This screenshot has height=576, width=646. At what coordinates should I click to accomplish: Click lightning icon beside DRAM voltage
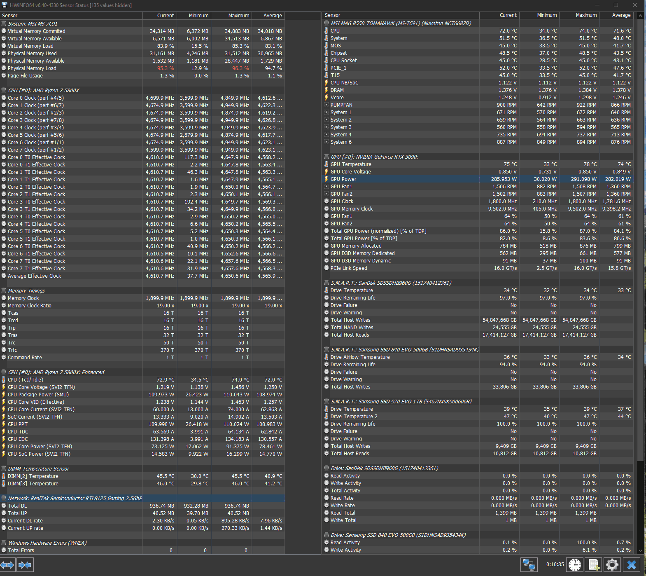tap(326, 90)
